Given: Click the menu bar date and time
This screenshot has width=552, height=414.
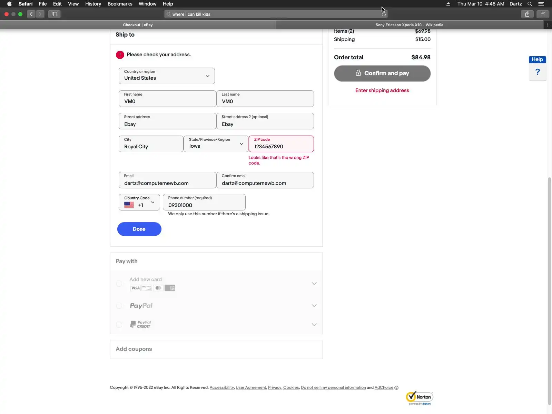Looking at the screenshot, I should tap(481, 4).
